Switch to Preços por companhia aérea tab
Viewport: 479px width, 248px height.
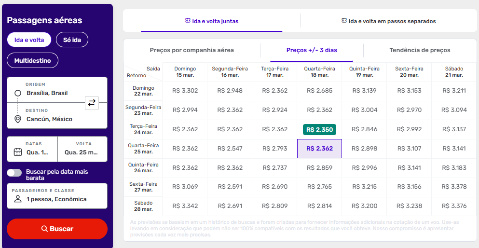[x=192, y=50]
